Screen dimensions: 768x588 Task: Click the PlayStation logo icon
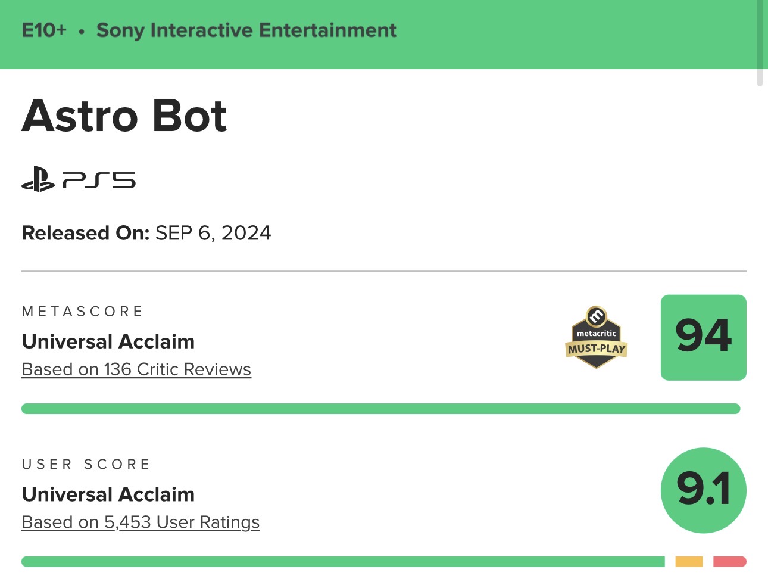[x=38, y=179]
